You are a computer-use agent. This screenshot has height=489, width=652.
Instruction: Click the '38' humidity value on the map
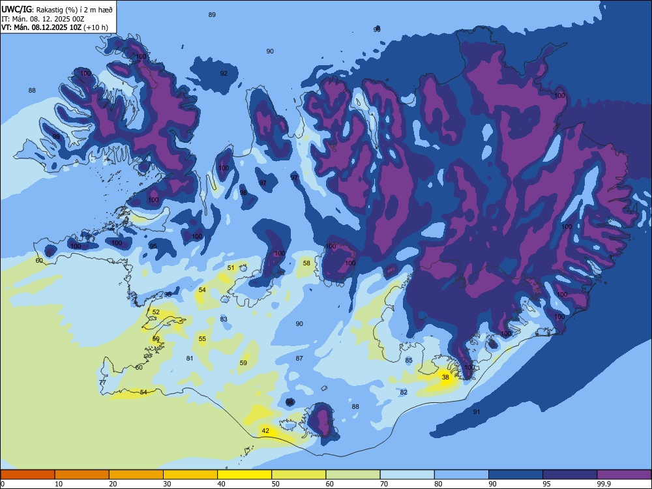pyautogui.click(x=445, y=377)
